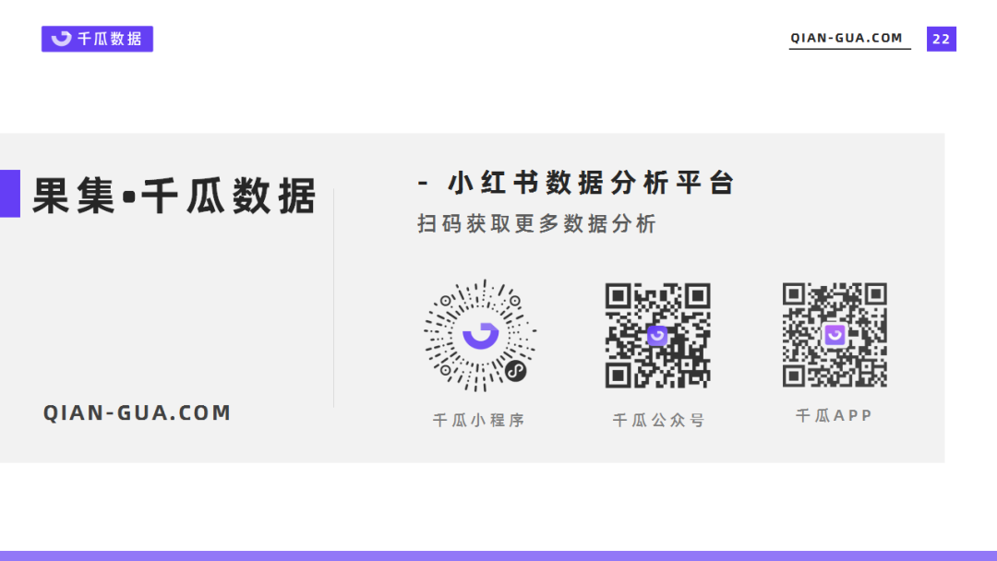Click the 千瓜APP QR code
997x561 pixels.
[835, 335]
